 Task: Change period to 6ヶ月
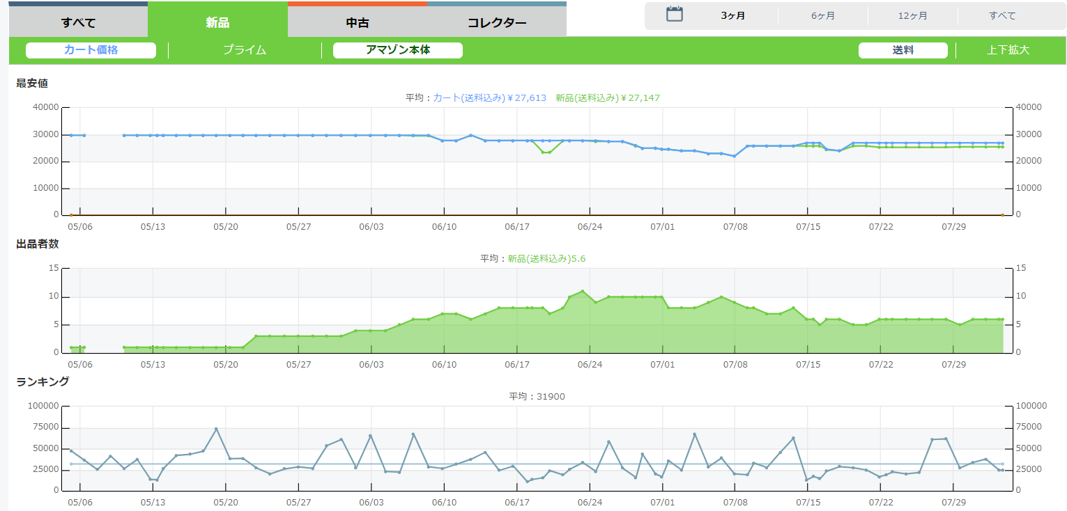(823, 15)
